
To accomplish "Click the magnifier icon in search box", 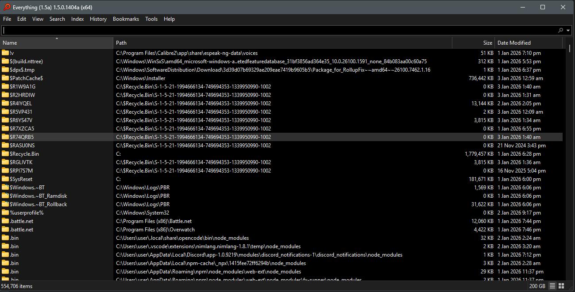I will click(561, 30).
